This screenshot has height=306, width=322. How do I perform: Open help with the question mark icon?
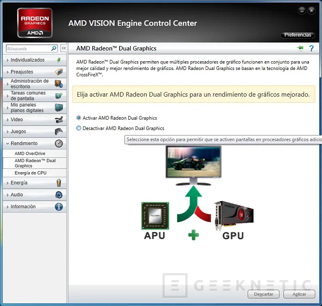[311, 48]
